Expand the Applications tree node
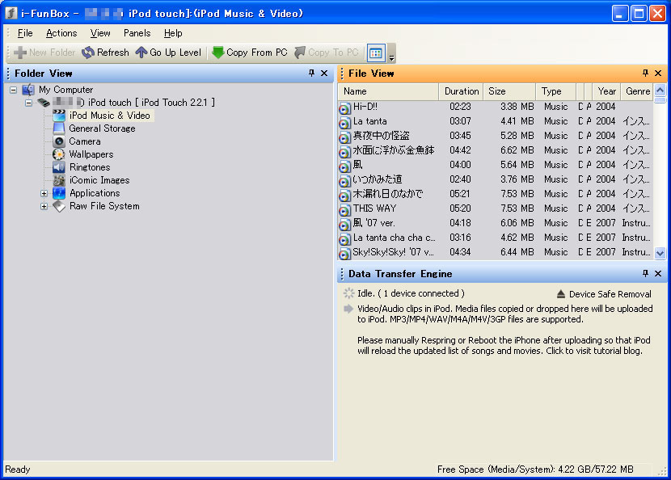This screenshot has height=480, width=671. point(44,193)
